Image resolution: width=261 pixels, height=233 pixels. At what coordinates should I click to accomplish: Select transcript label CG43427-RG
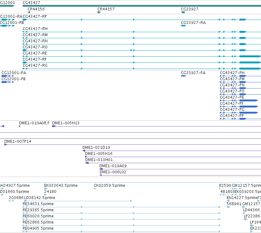(35, 66)
